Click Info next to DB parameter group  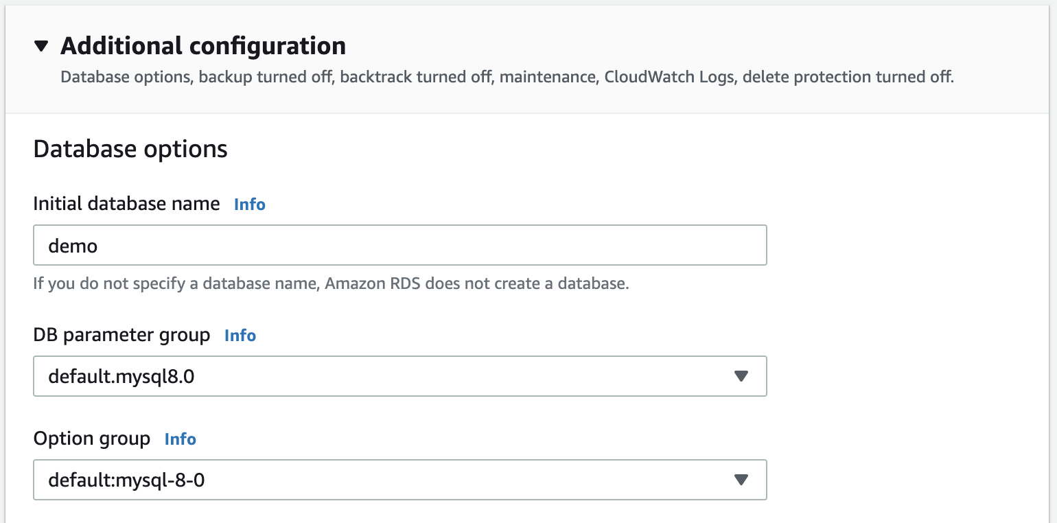pos(240,335)
